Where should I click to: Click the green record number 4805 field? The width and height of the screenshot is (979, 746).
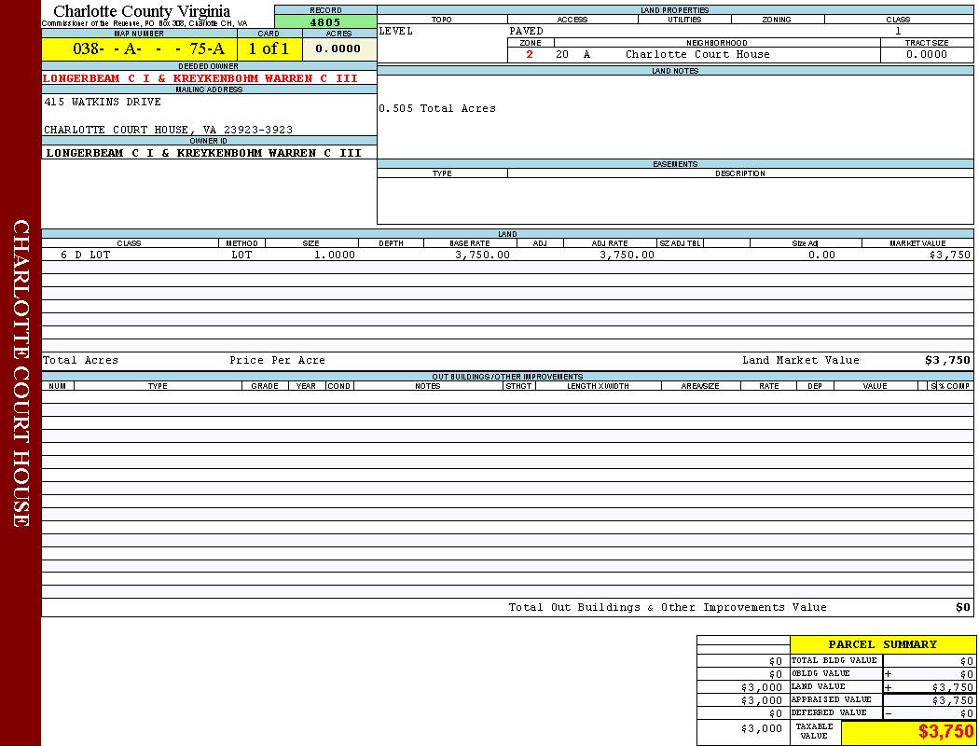tap(325, 21)
